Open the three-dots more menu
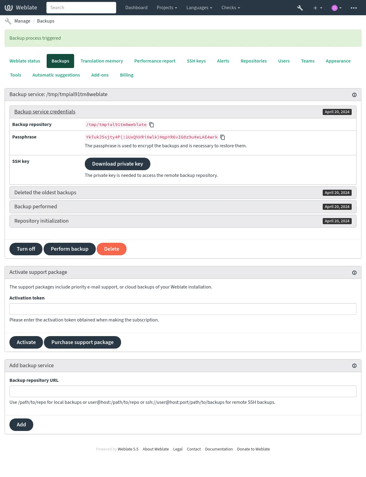 pos(354,8)
